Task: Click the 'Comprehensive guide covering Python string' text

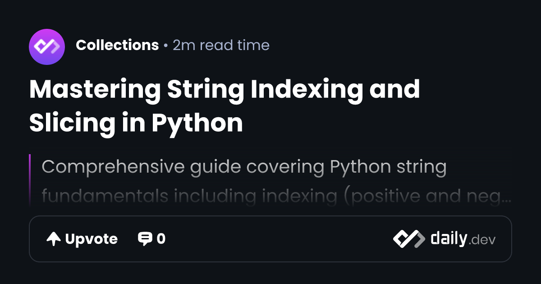Action: (244, 167)
